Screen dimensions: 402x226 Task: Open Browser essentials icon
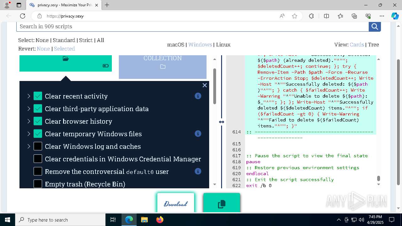tap(368, 16)
